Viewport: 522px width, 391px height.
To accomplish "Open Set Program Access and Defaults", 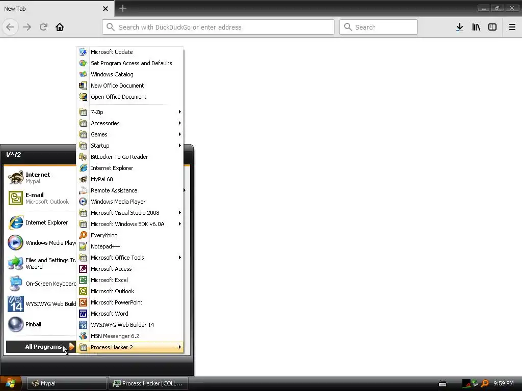I will point(130,63).
